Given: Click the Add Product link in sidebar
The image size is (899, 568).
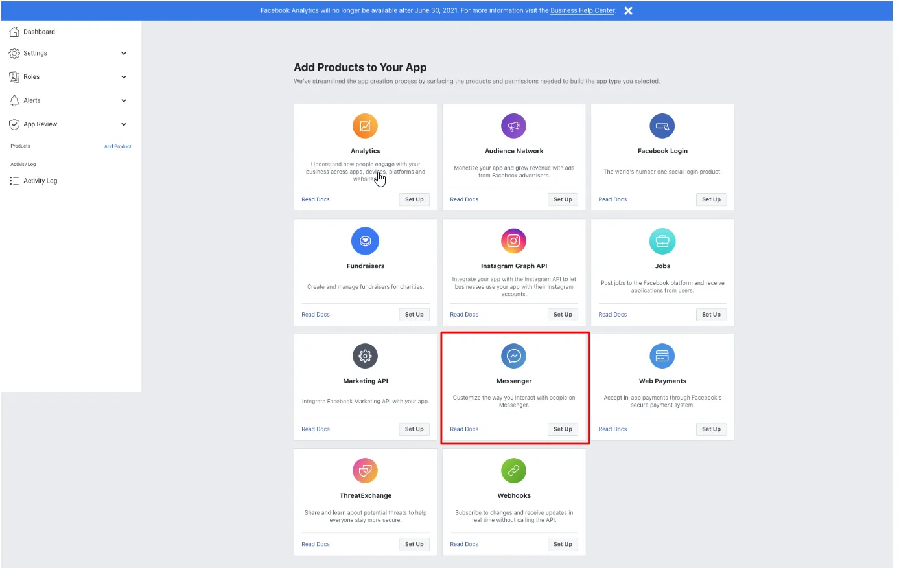Looking at the screenshot, I should pyautogui.click(x=117, y=146).
